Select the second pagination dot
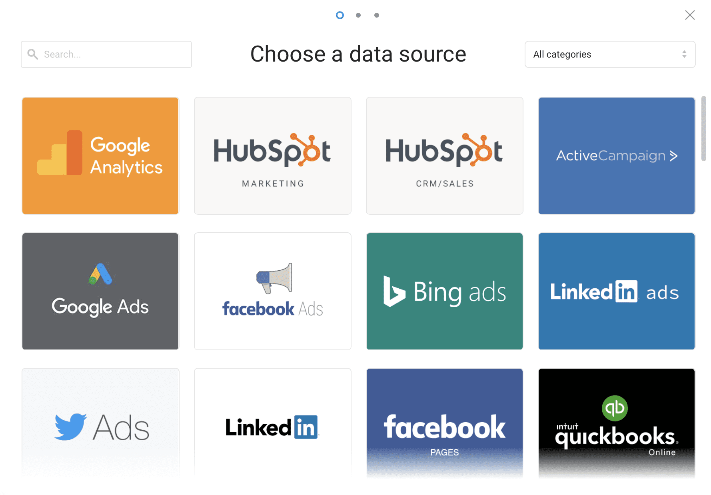Screen dimensions: 711x495 358,15
